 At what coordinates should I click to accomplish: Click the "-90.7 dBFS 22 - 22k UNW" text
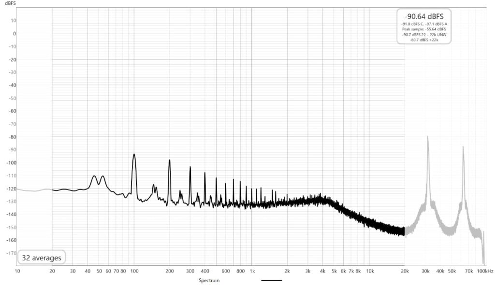click(x=423, y=34)
